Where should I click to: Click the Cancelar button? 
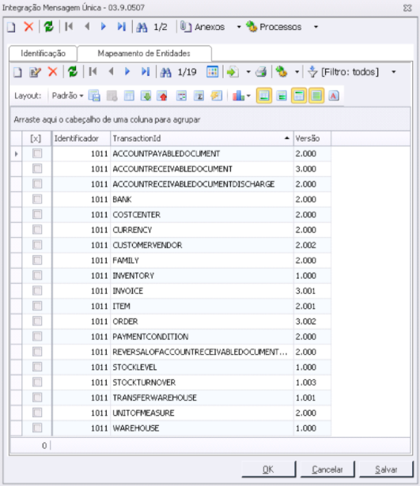pos(327,469)
